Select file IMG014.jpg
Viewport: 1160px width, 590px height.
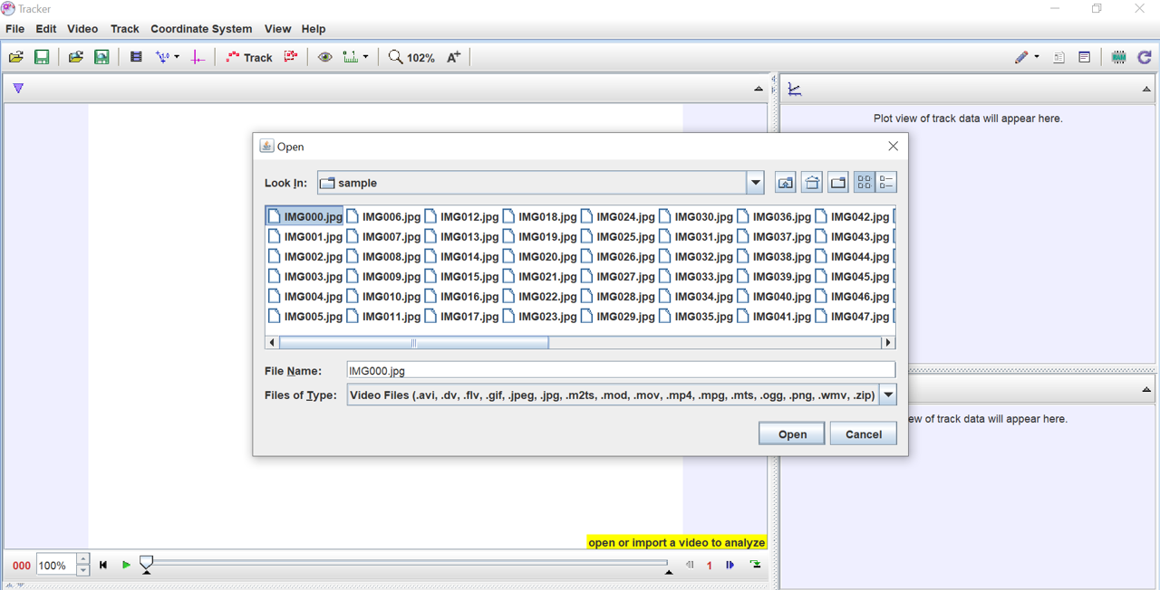click(461, 257)
